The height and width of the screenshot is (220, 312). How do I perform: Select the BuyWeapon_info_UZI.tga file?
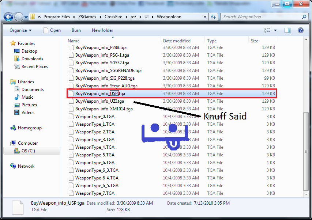pos(99,101)
